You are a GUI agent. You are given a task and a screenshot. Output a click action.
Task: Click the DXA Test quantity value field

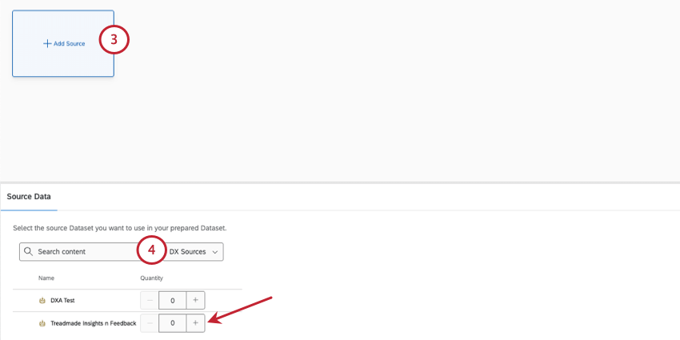tap(173, 300)
